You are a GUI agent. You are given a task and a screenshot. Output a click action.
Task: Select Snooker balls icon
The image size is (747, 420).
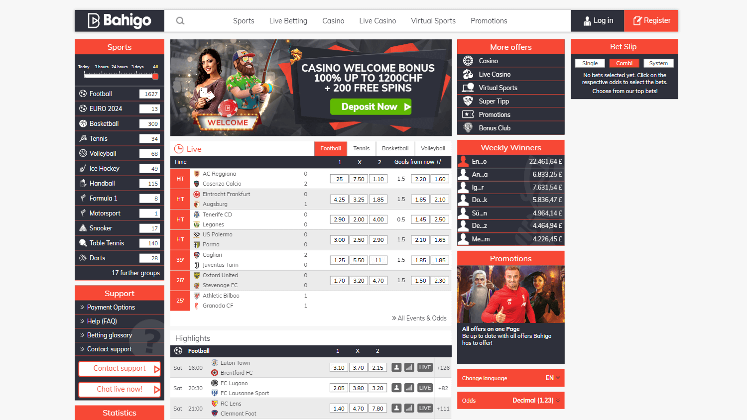(83, 228)
